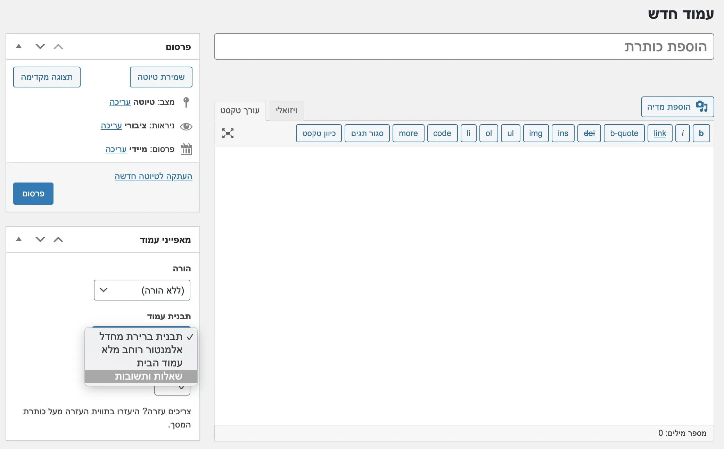Insert list item with the li button
The width and height of the screenshot is (724, 449).
point(468,133)
